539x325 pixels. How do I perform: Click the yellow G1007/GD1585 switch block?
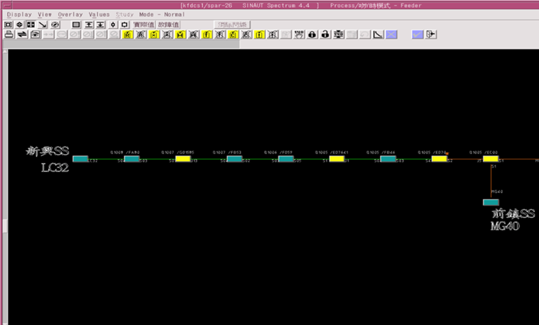[x=182, y=159]
